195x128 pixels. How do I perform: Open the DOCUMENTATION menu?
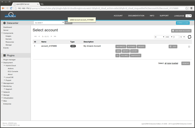click(136, 16)
